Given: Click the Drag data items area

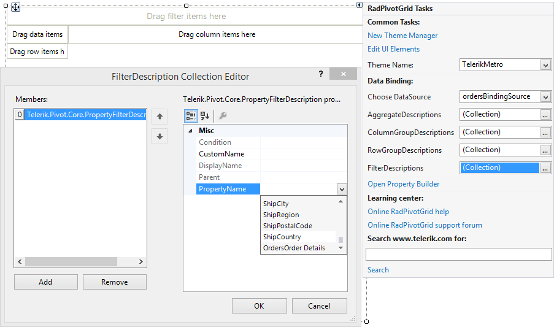Looking at the screenshot, I should click(37, 34).
